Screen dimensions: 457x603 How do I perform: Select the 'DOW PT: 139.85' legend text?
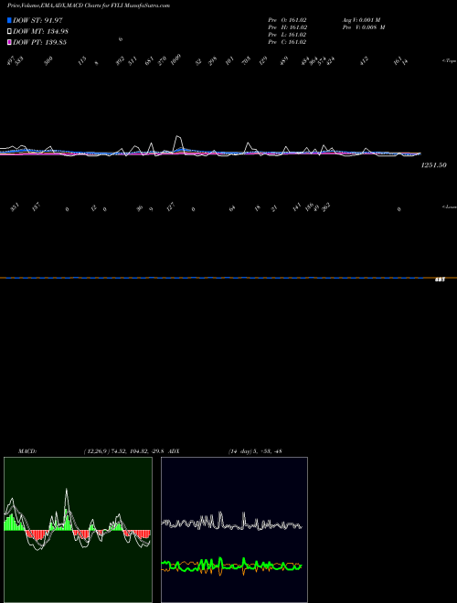click(x=40, y=42)
